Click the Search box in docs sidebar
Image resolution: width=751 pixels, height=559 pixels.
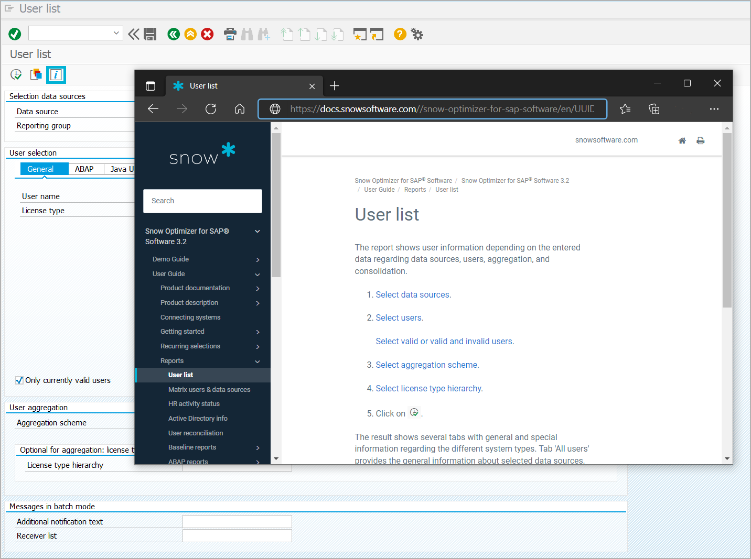pyautogui.click(x=202, y=201)
